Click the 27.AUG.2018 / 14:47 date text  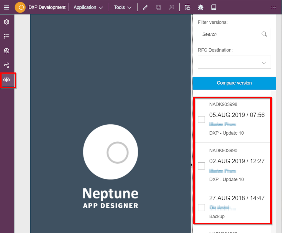[237, 198]
